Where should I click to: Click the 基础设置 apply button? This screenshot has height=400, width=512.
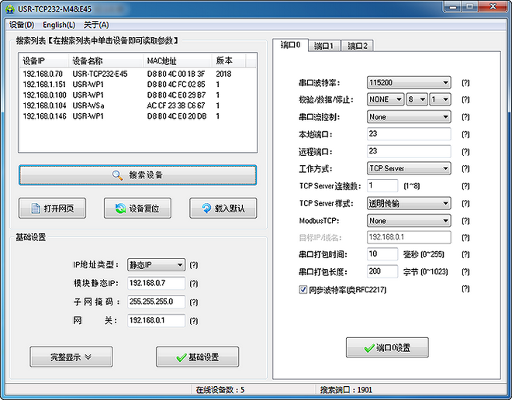coord(197,357)
